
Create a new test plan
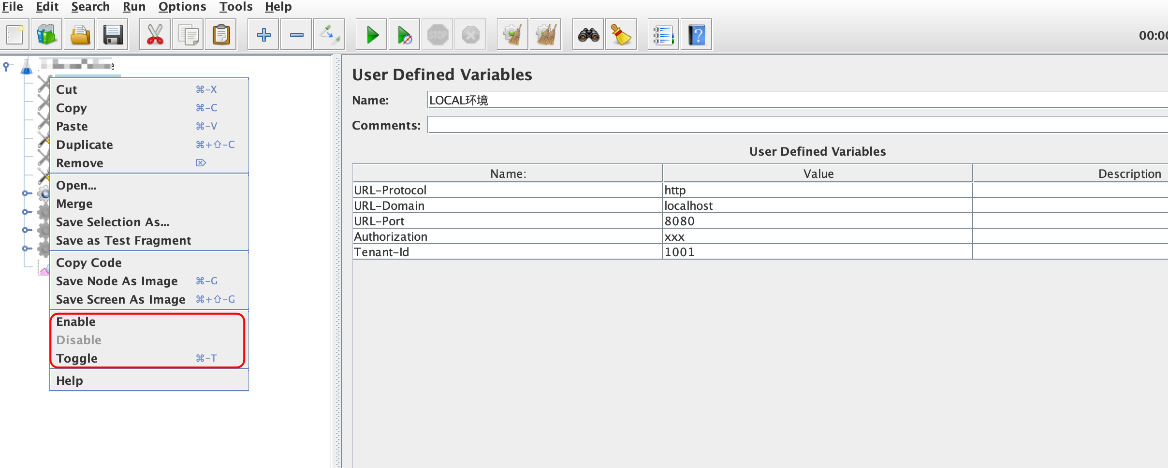tap(15, 35)
